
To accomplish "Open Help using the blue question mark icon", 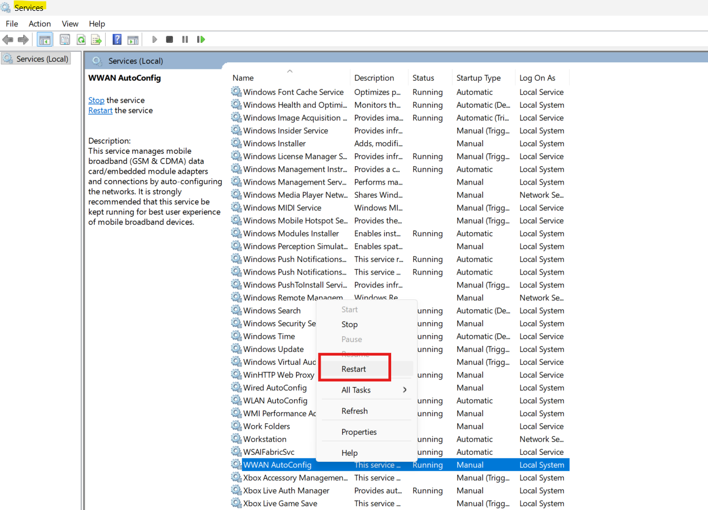I will click(x=116, y=39).
